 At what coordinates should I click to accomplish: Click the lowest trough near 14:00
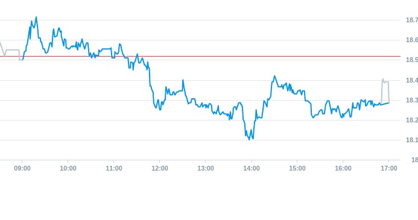pos(250,139)
